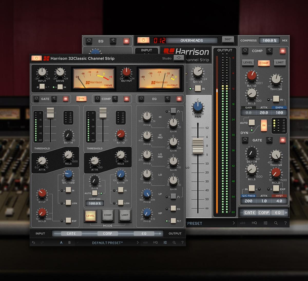Image resolution: width=308 pixels, height=281 pixels.
Task: Click the compressor THRESHOLD fader, front window
Action: pyautogui.click(x=103, y=113)
